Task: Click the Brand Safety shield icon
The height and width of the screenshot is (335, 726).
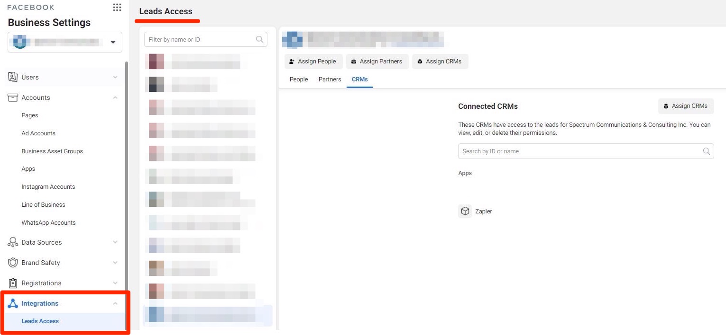Action: 13,263
